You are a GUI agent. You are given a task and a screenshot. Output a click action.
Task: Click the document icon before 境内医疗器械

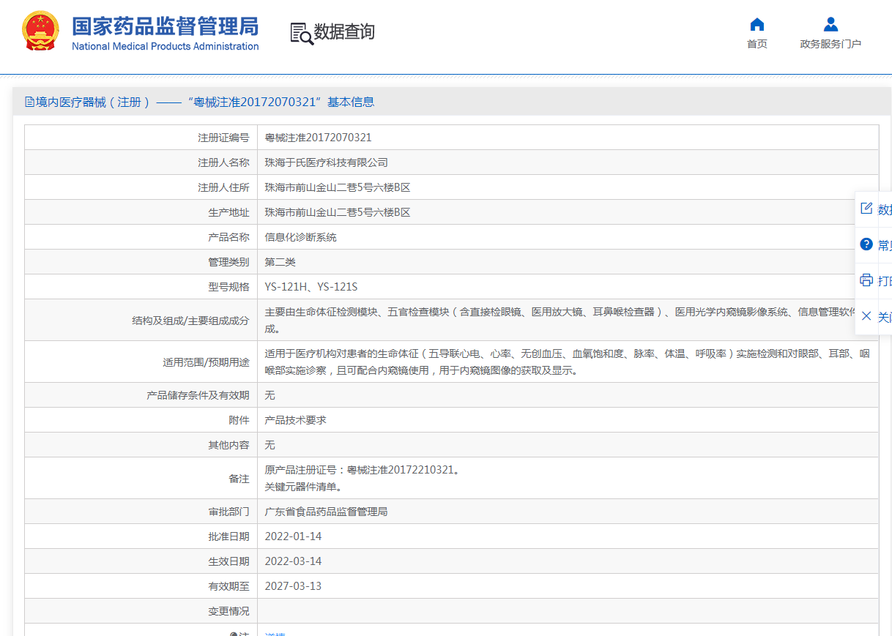point(29,102)
